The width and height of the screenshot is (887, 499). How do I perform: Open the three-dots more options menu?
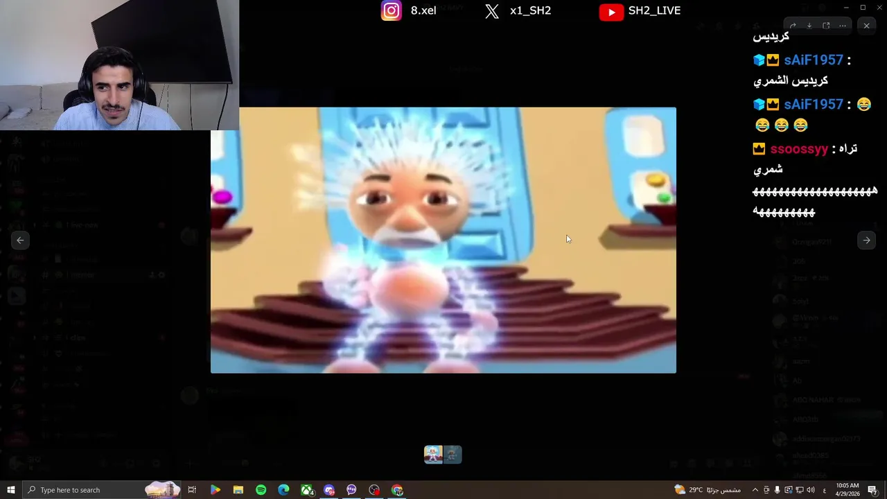coord(843,26)
